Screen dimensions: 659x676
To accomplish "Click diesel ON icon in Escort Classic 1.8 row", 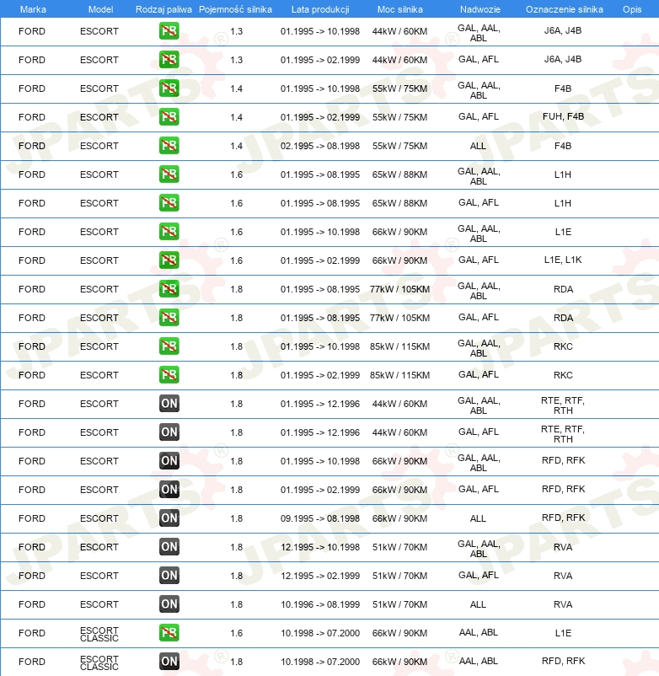I will click(x=169, y=662).
